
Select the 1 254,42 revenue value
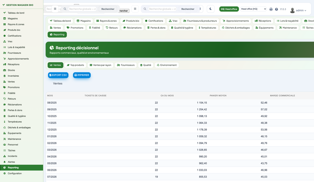point(202,110)
